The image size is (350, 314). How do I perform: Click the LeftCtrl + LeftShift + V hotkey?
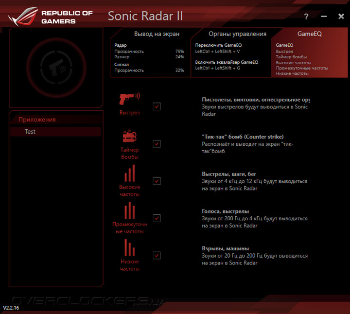click(217, 52)
